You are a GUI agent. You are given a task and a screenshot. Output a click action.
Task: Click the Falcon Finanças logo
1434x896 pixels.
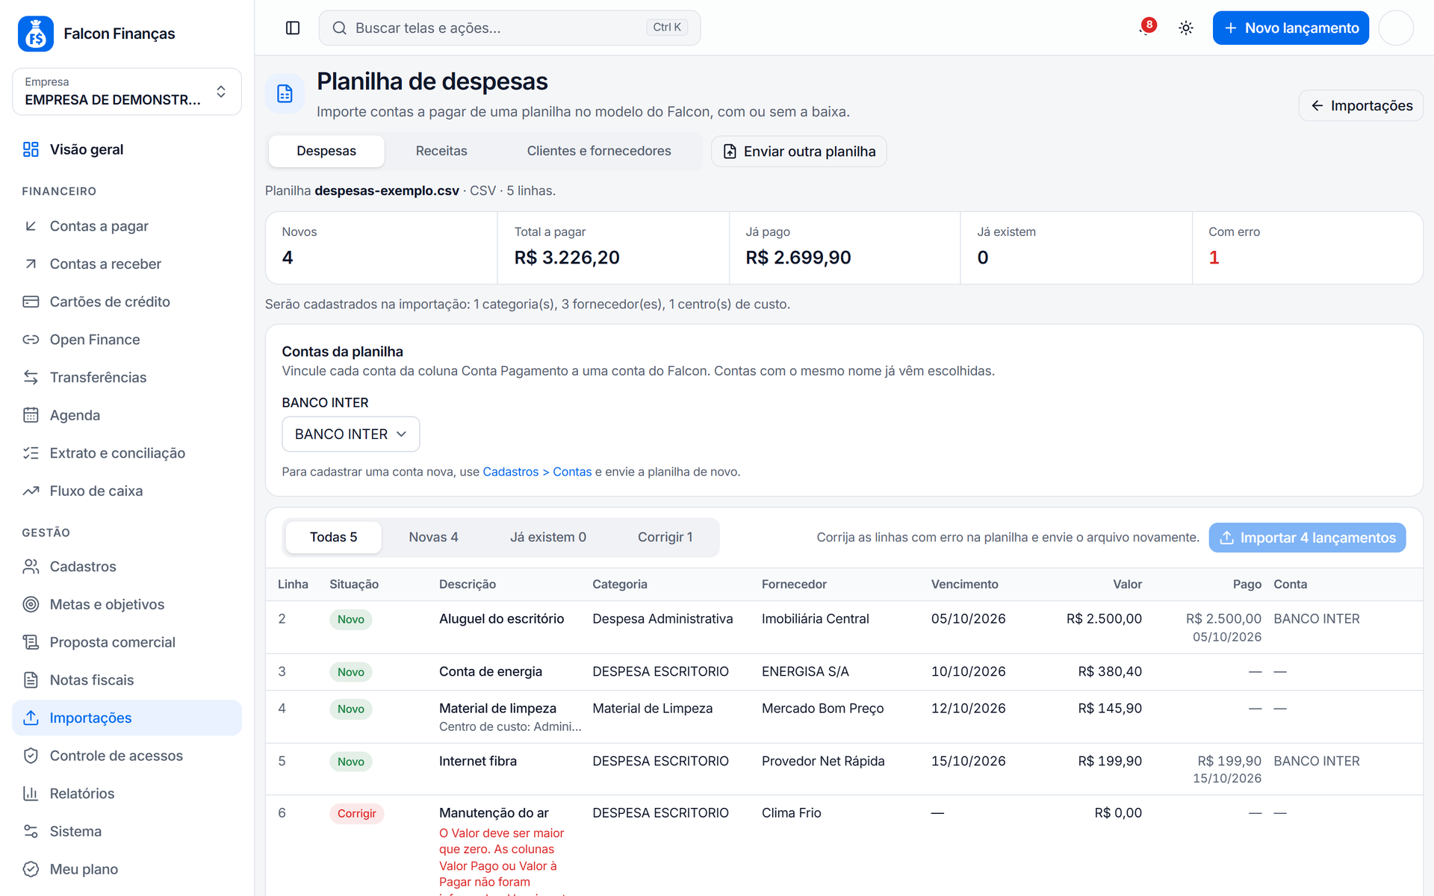(x=36, y=34)
